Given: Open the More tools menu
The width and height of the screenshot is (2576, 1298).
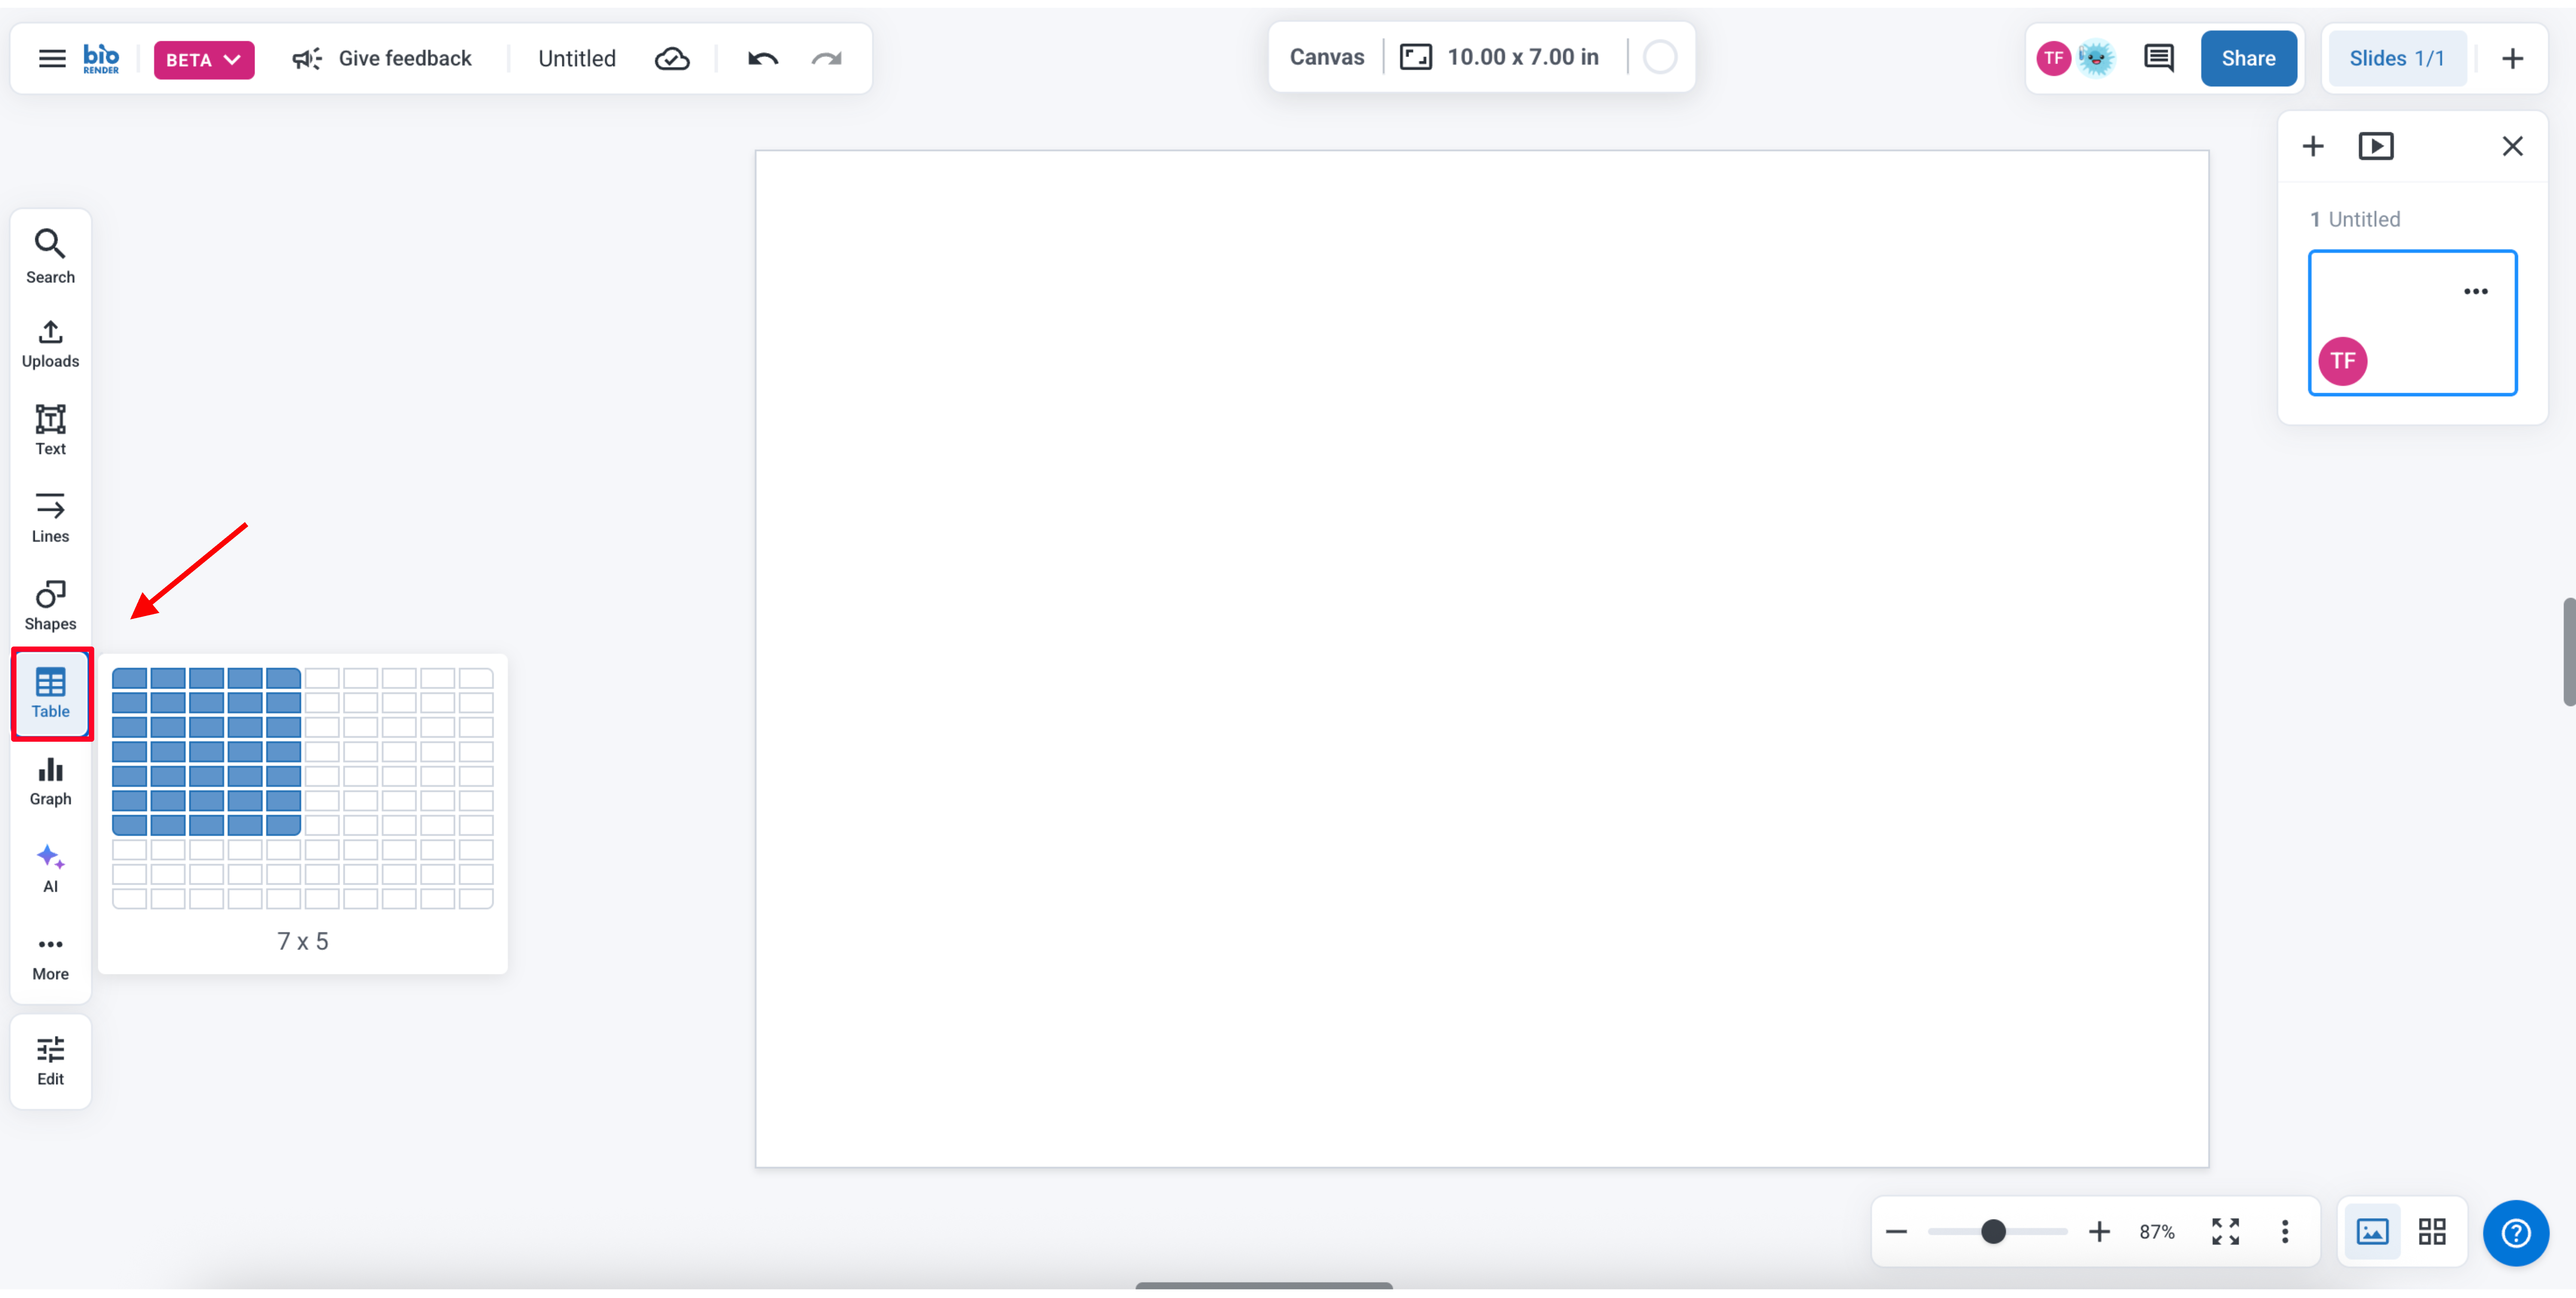Looking at the screenshot, I should point(50,956).
